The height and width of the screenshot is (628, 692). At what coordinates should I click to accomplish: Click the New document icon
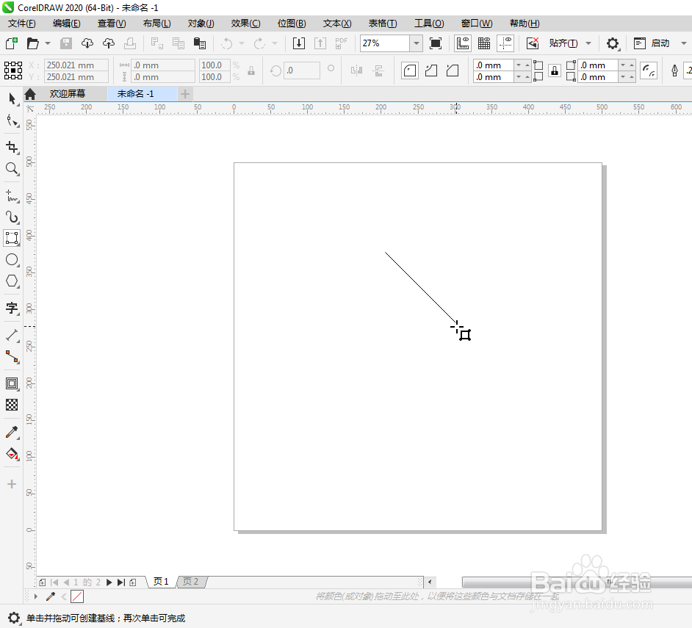pyautogui.click(x=12, y=43)
